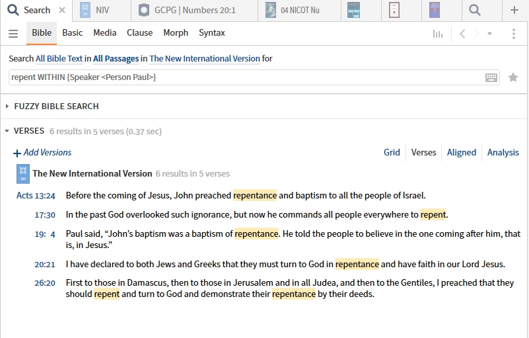The image size is (529, 338).
Task: Select the Clause search type
Action: [x=139, y=33]
